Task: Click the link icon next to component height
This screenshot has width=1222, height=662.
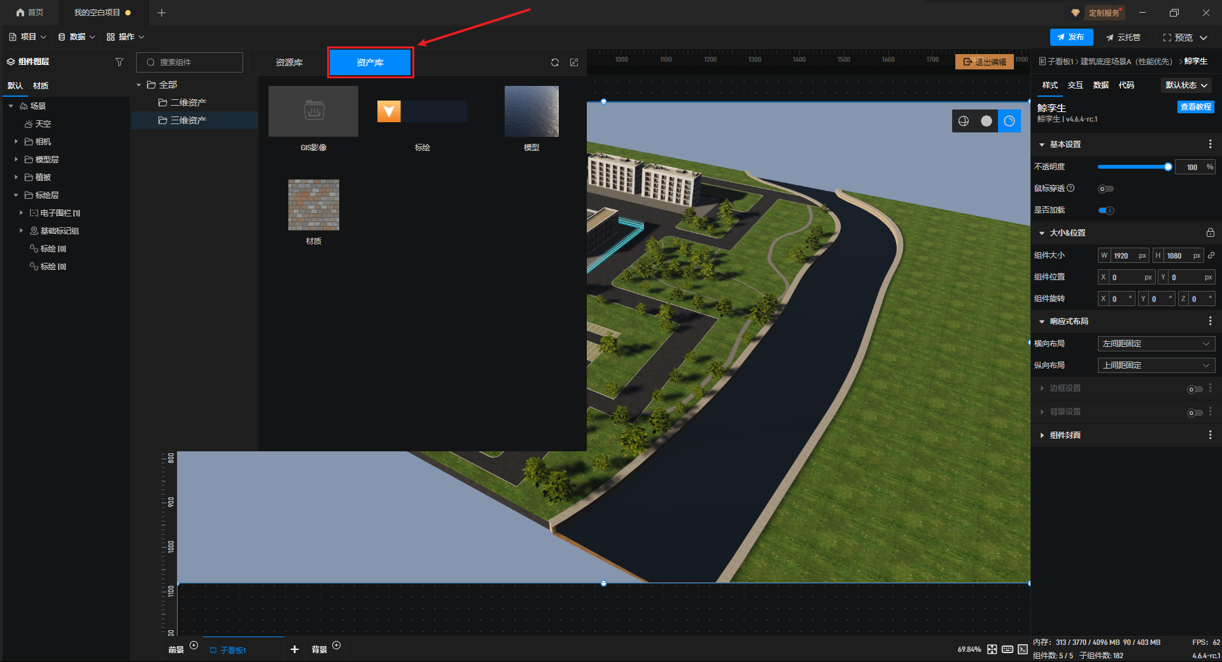Action: pos(1211,255)
